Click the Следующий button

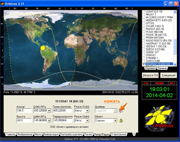coord(169,75)
